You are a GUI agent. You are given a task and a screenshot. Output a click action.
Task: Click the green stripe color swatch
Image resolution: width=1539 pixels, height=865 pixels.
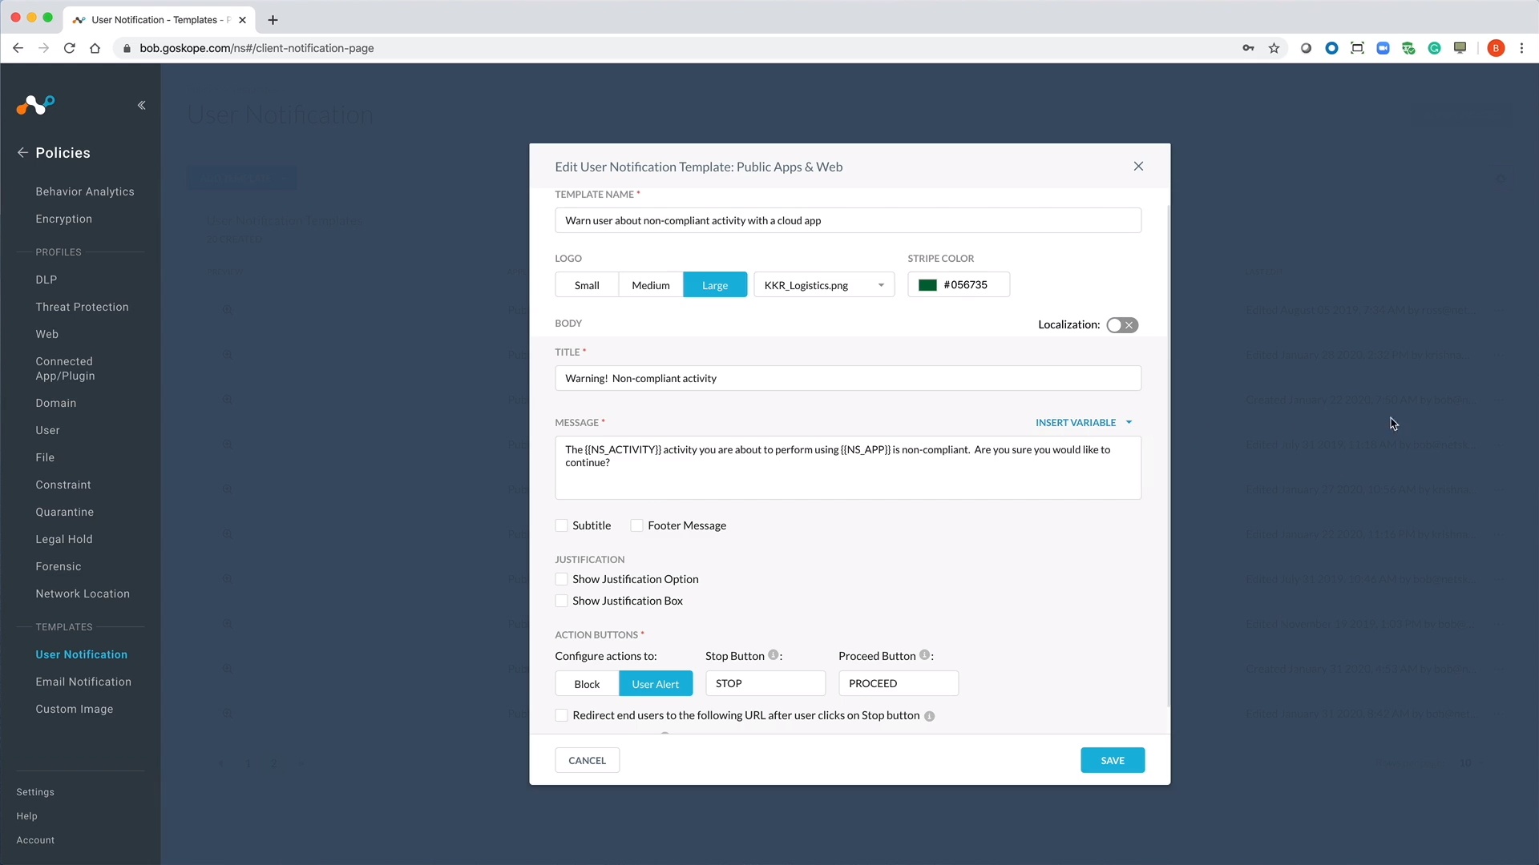(927, 285)
